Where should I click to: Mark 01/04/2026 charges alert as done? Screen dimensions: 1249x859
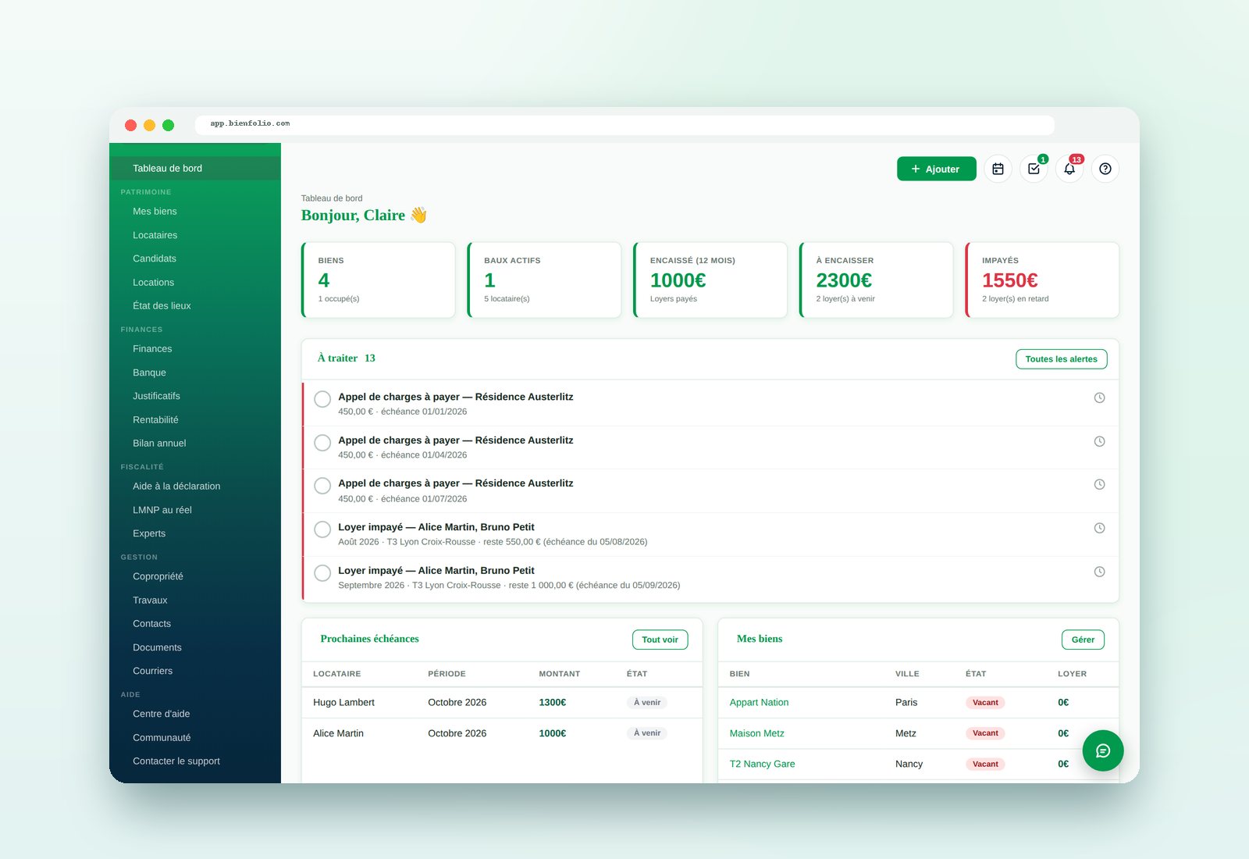322,443
